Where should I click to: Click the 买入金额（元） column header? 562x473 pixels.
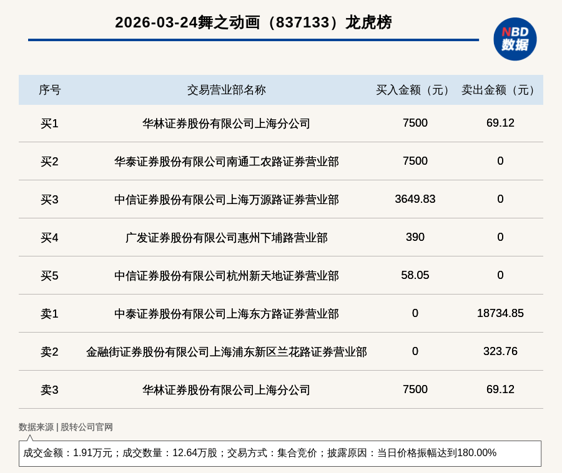415,90
